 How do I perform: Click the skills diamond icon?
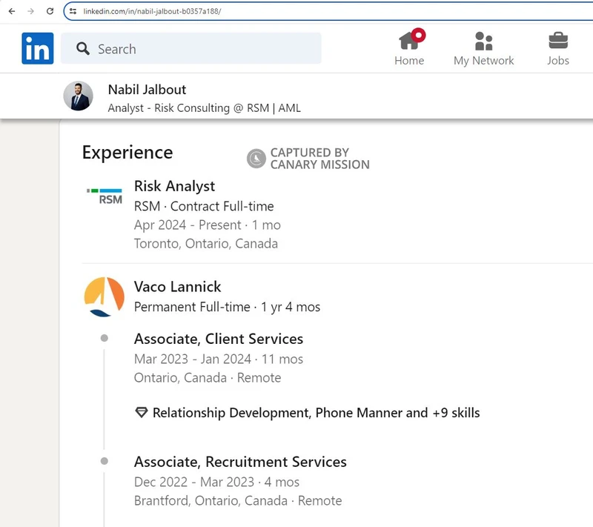142,412
